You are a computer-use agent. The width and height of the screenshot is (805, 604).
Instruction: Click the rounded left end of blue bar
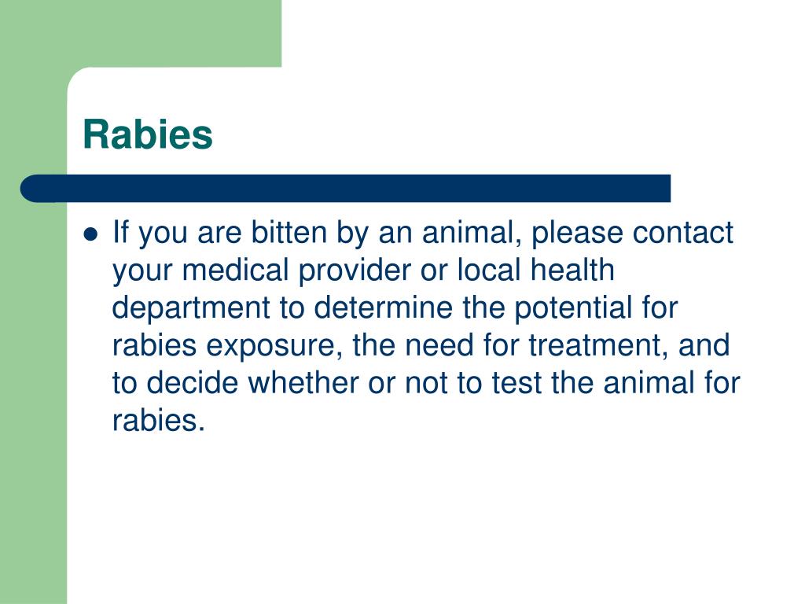[x=34, y=189]
